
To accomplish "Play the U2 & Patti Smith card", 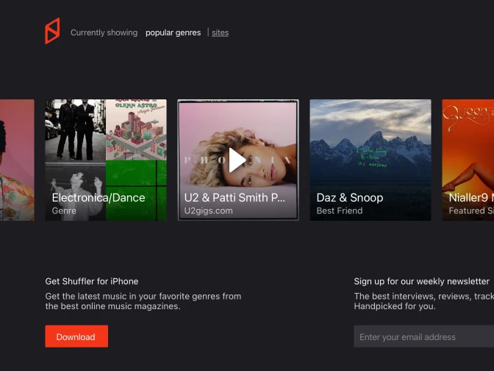I will (x=237, y=160).
